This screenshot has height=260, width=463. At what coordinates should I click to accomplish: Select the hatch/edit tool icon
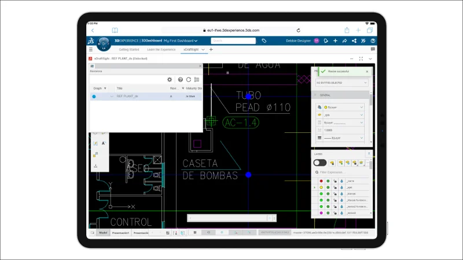pos(95,143)
